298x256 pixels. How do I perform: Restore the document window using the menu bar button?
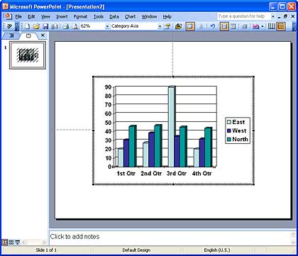[285, 16]
